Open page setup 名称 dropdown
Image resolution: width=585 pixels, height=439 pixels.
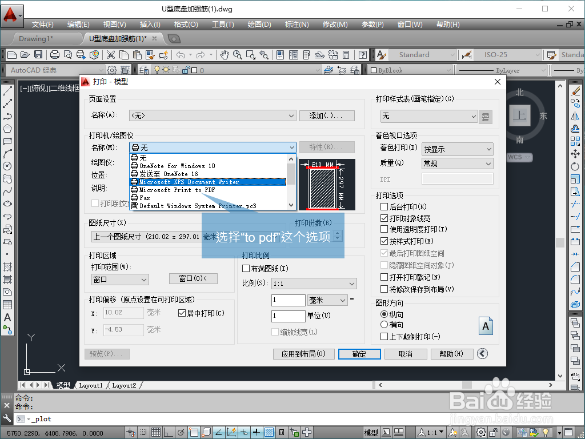(x=213, y=115)
